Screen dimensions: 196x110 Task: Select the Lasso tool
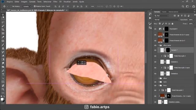[x=3, y=22]
